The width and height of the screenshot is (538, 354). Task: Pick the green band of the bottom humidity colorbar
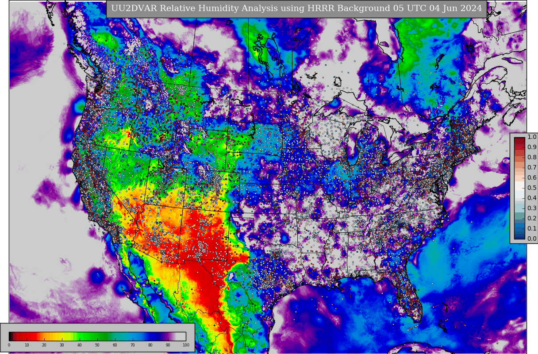93,336
